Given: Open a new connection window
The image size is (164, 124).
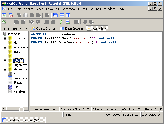Looking at the screenshot, I should coord(4,15).
